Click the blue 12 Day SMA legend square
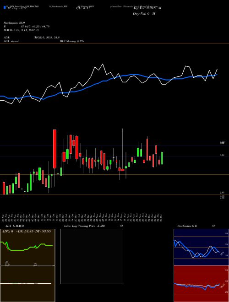 pyautogui.click(x=5, y=7)
